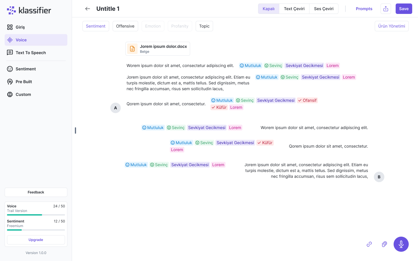Open Custom in the sidebar
The height and width of the screenshot is (261, 418).
pos(36,95)
